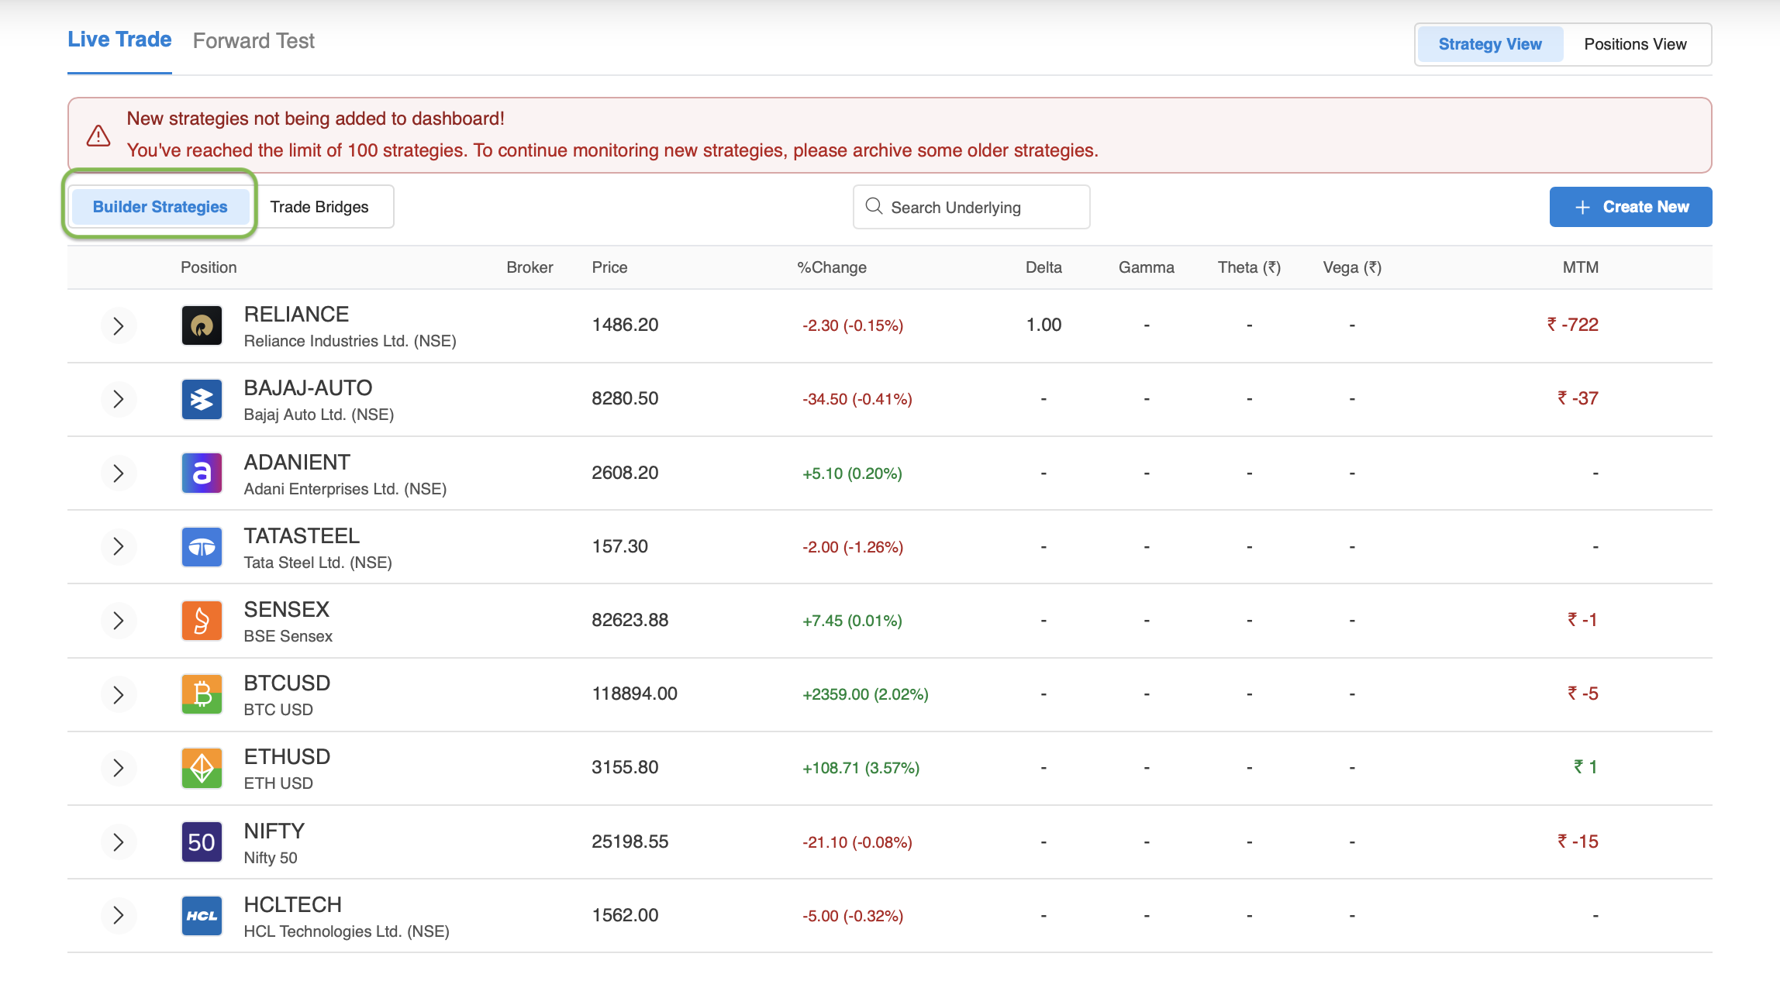This screenshot has height=981, width=1780.
Task: Click the Delta column header
Action: point(1044,267)
